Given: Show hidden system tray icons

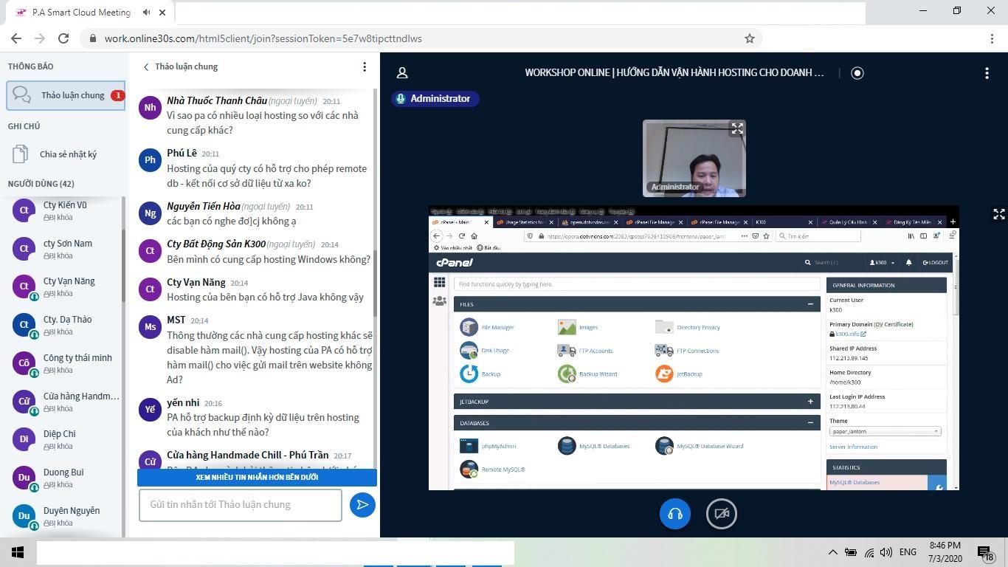Looking at the screenshot, I should [832, 552].
